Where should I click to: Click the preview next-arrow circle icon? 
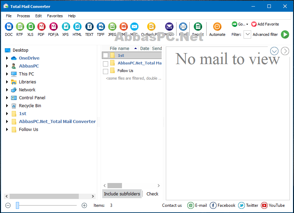(285, 51)
